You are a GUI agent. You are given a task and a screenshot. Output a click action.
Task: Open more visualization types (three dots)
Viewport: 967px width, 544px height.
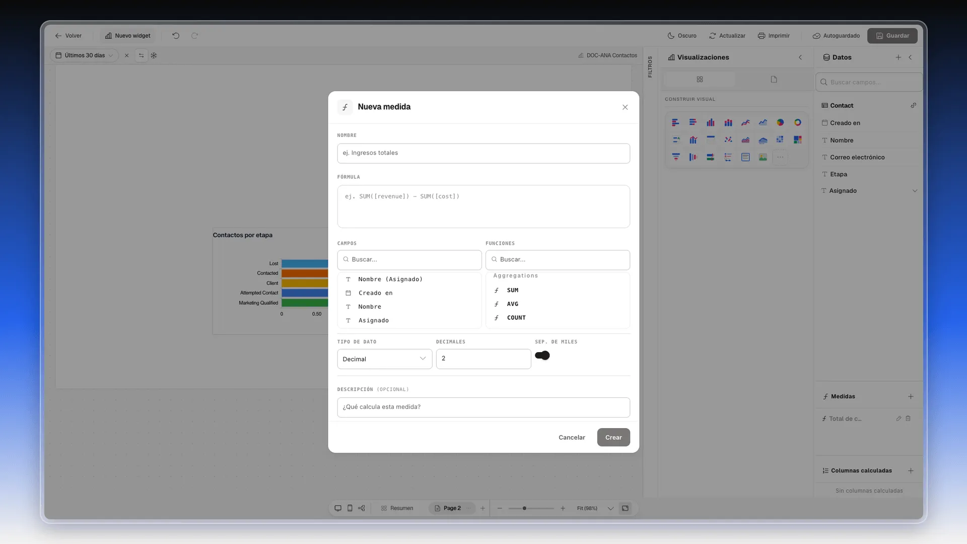780,157
